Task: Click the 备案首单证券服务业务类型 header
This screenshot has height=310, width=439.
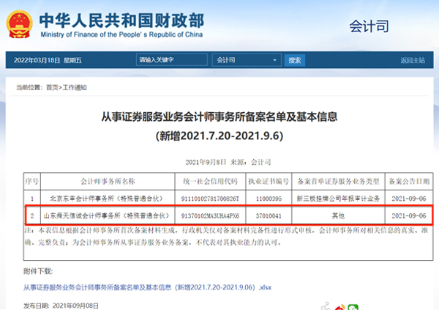Action: coord(338,182)
